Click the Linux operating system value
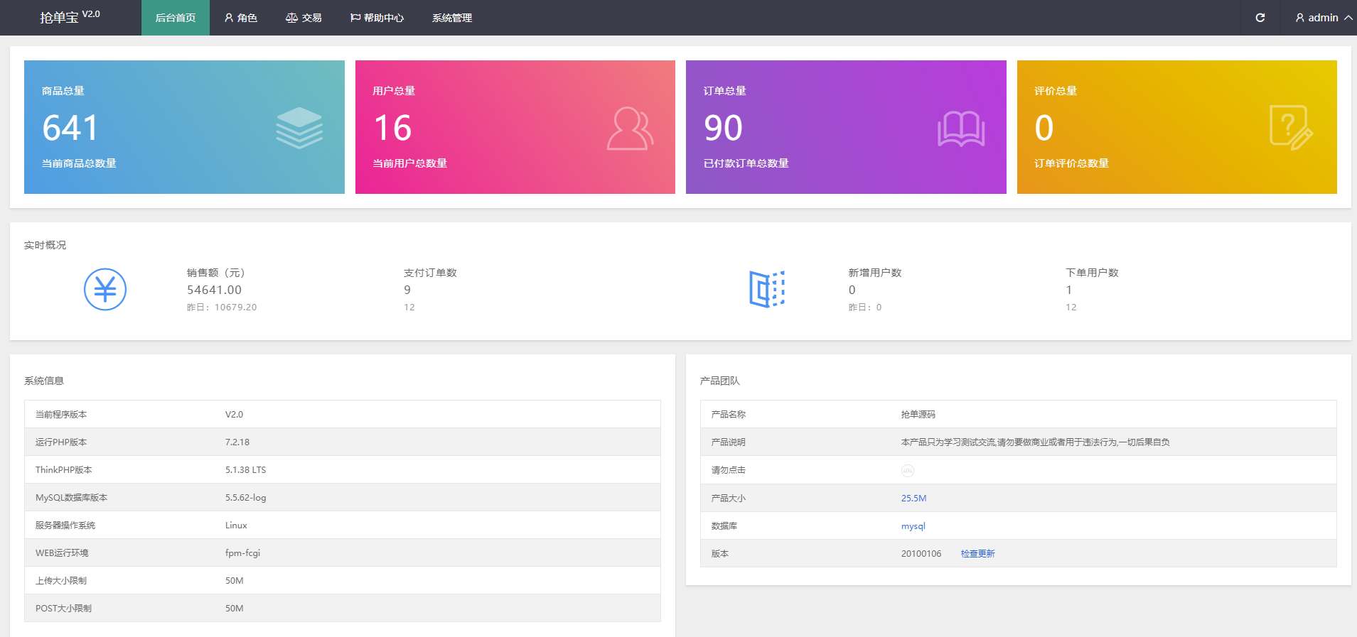The image size is (1357, 637). [236, 526]
